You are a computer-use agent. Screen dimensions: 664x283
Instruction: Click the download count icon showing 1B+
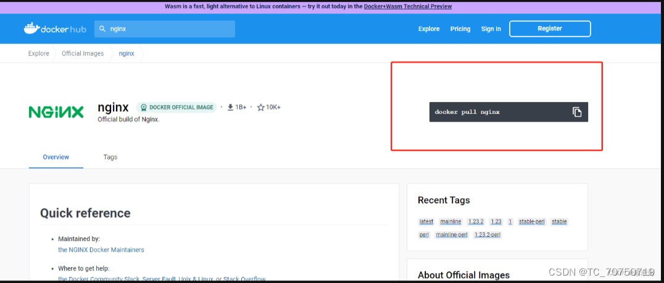[x=230, y=108]
